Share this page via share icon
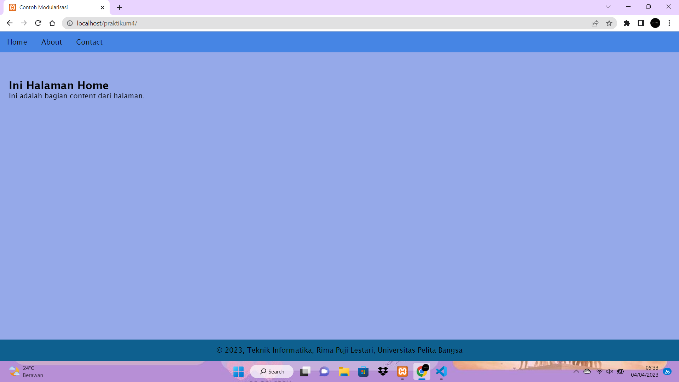The image size is (679, 382). (595, 23)
